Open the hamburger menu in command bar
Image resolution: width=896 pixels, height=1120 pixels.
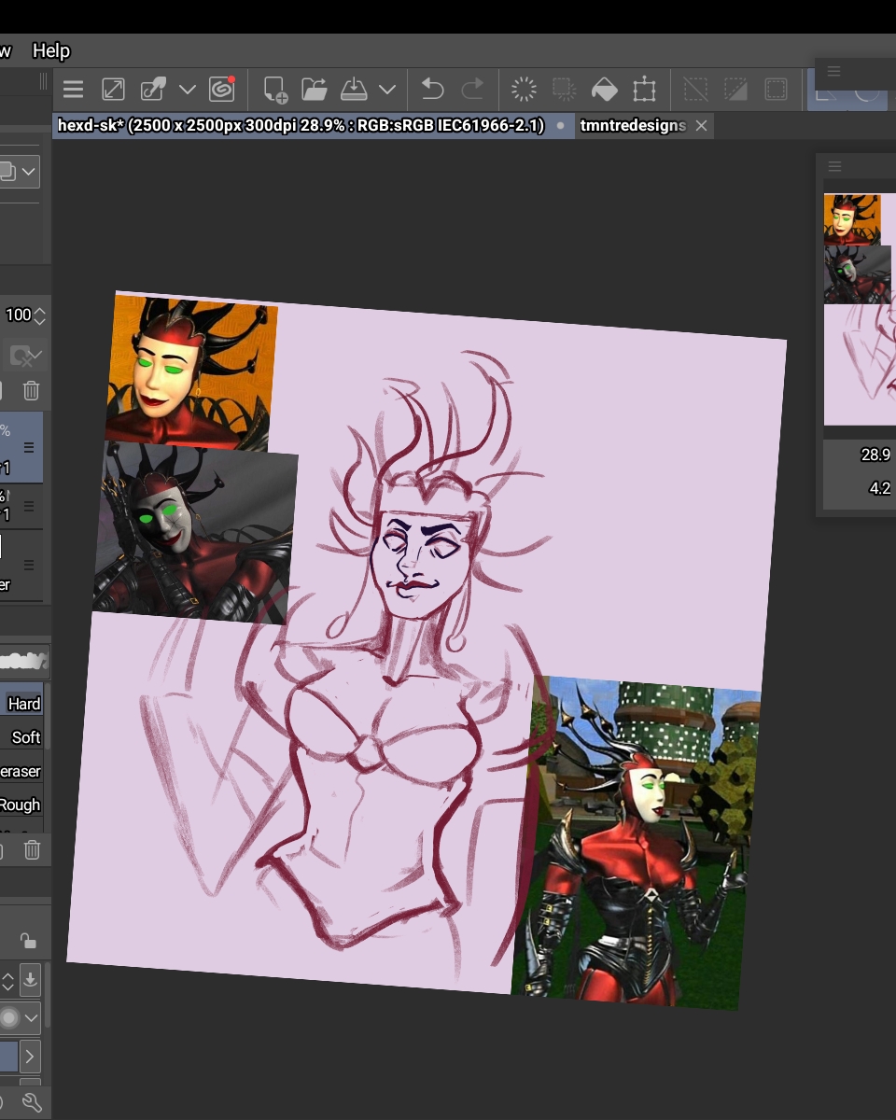[74, 90]
